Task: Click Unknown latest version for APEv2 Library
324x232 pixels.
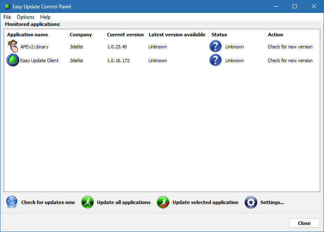Action: click(x=158, y=47)
